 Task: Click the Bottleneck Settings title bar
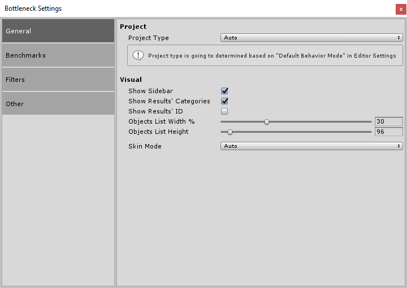[x=170, y=8]
